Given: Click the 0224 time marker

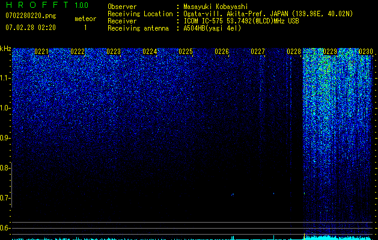Looking at the screenshot, I should point(150,52).
